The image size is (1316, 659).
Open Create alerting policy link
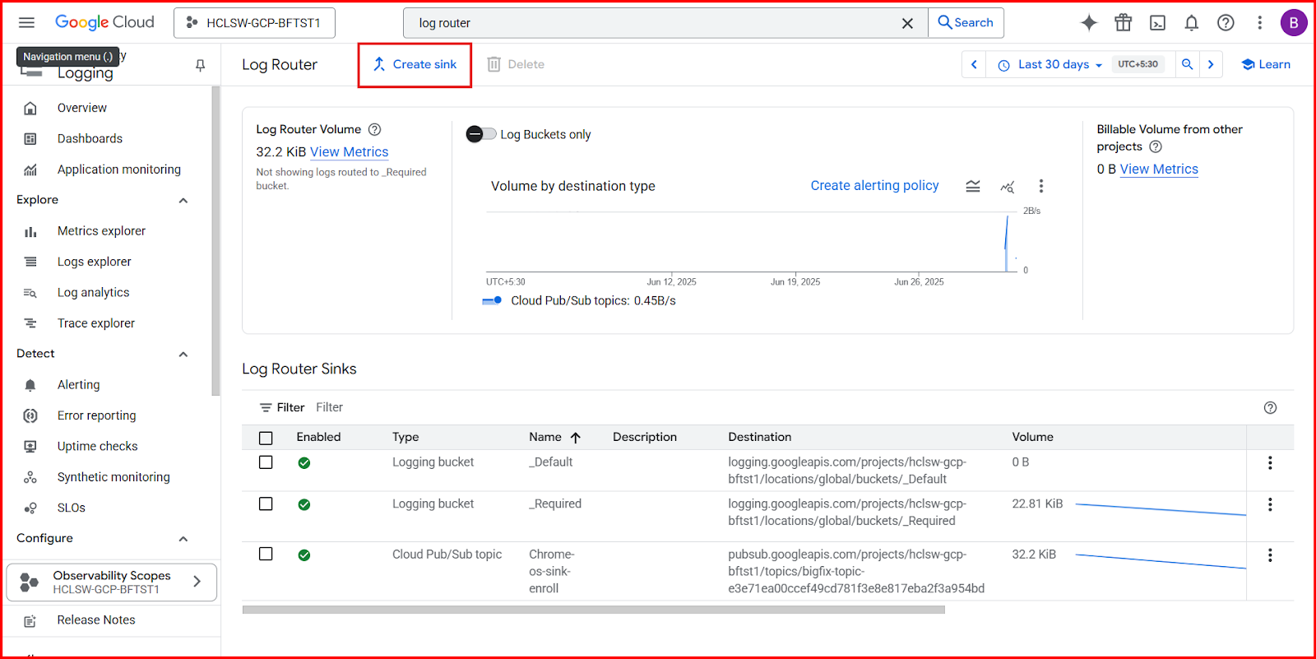(x=874, y=186)
